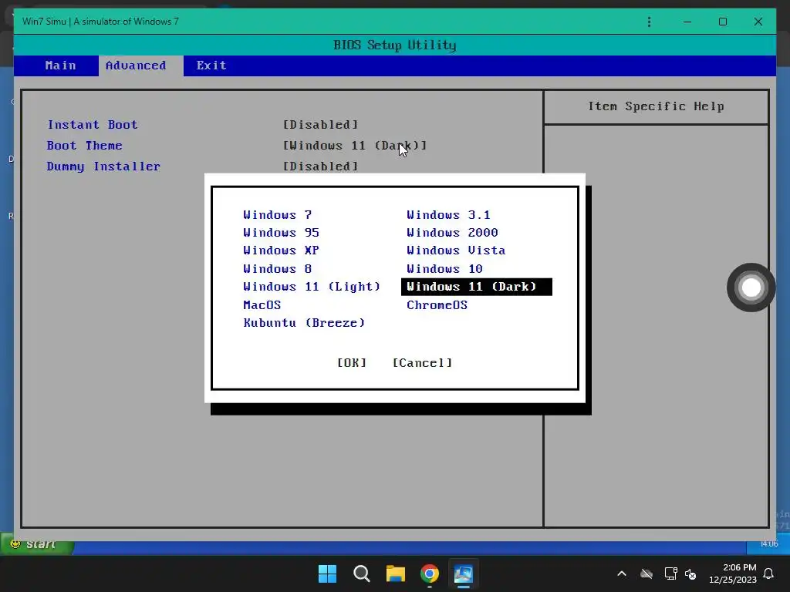
Task: Open the notifications bell icon
Action: point(768,573)
